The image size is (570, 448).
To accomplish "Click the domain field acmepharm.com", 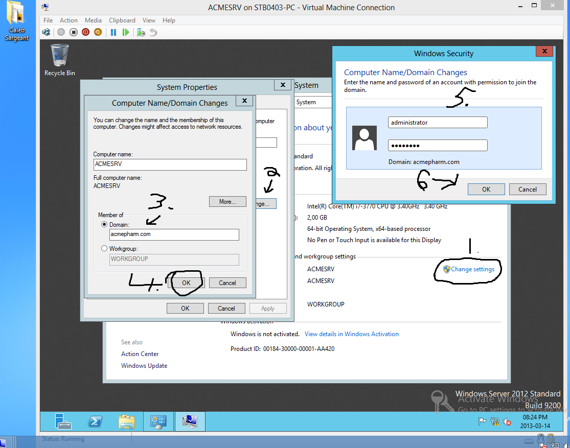I will [174, 234].
